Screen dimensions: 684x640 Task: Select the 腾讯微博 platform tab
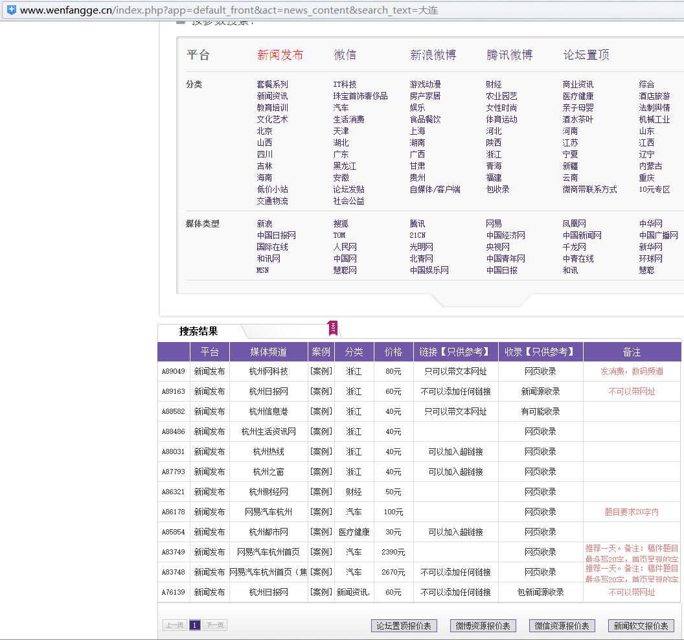tap(510, 55)
